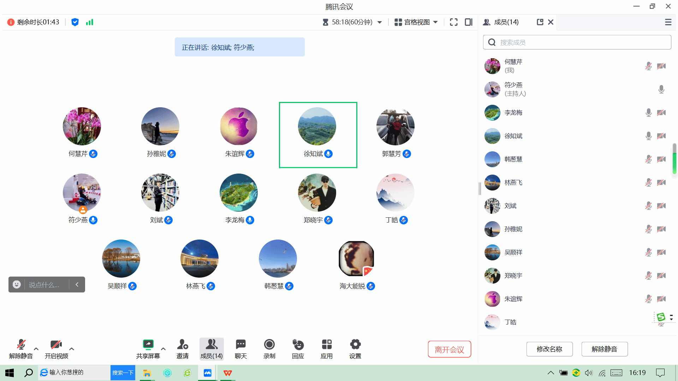Open the Reactions (回应) icon
The width and height of the screenshot is (678, 381).
(298, 344)
